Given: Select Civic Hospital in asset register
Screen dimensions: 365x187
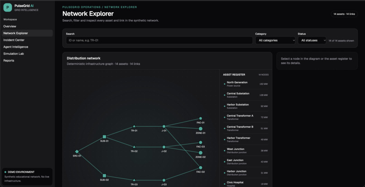Looking at the screenshot, I should pos(246,184).
